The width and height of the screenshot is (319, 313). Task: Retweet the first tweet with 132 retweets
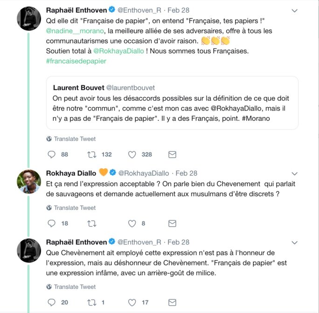(92, 154)
